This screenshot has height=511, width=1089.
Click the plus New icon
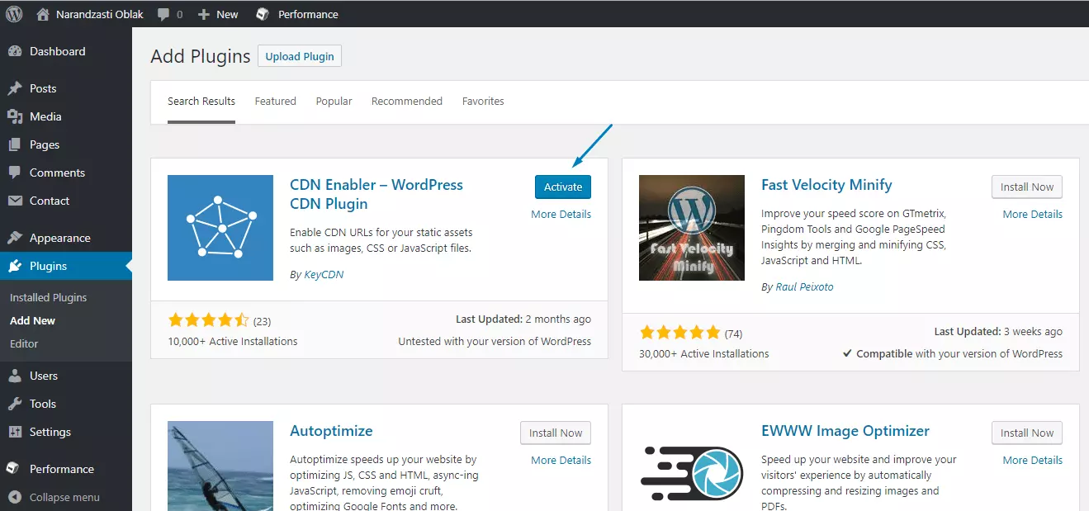pos(204,15)
